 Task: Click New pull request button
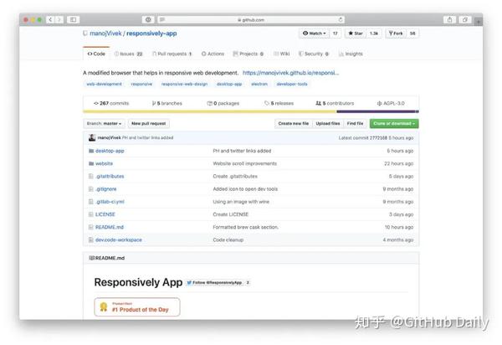149,124
